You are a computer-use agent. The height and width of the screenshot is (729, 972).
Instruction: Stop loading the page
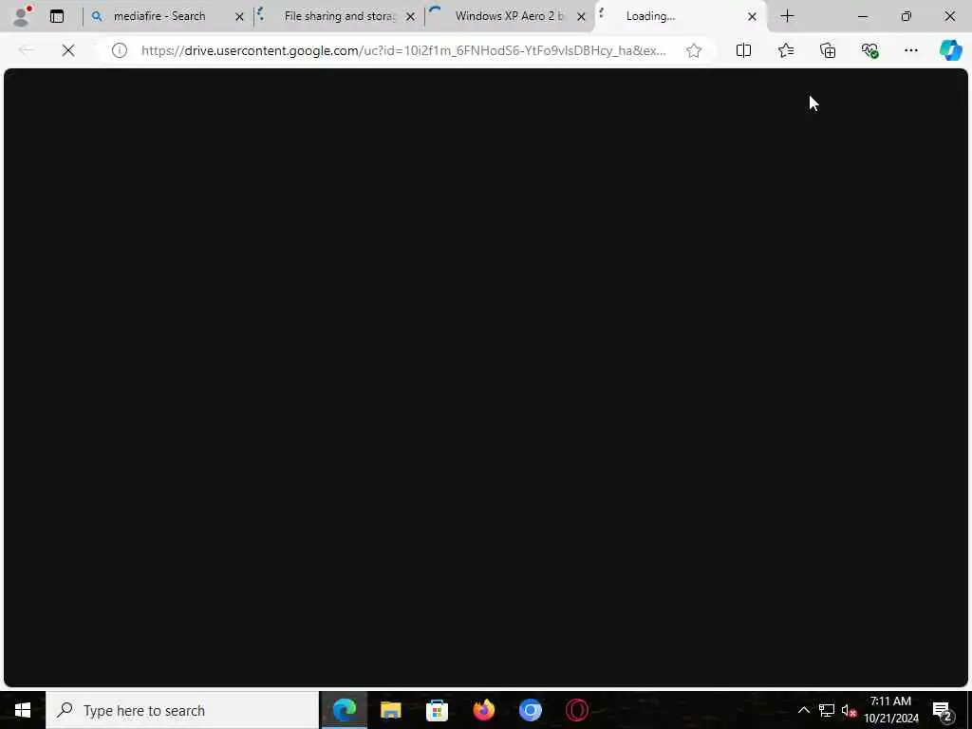click(x=68, y=50)
